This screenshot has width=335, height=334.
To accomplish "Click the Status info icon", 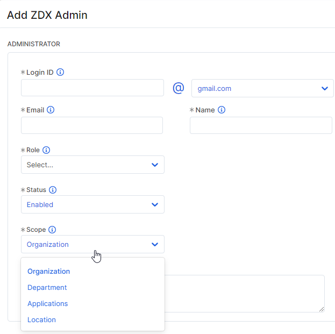I will point(53,190).
